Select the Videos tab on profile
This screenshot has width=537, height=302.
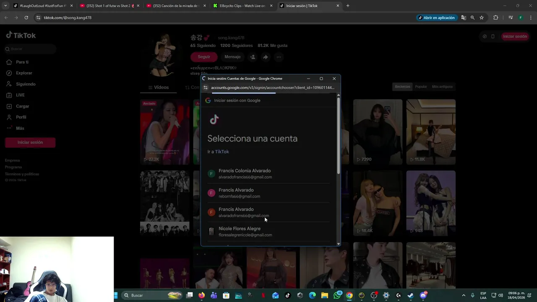coord(159,87)
